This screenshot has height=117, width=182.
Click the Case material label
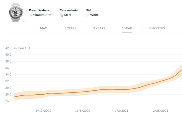[x=69, y=10]
